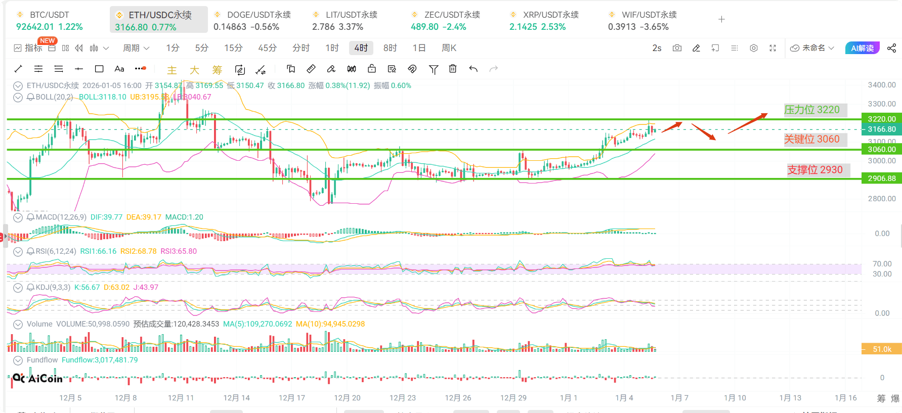Viewport: 902px width, 413px height.
Task: Toggle visibility of BOLL indicator
Action: (x=18, y=97)
